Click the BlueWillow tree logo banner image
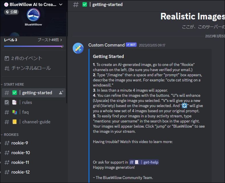 click(33, 15)
